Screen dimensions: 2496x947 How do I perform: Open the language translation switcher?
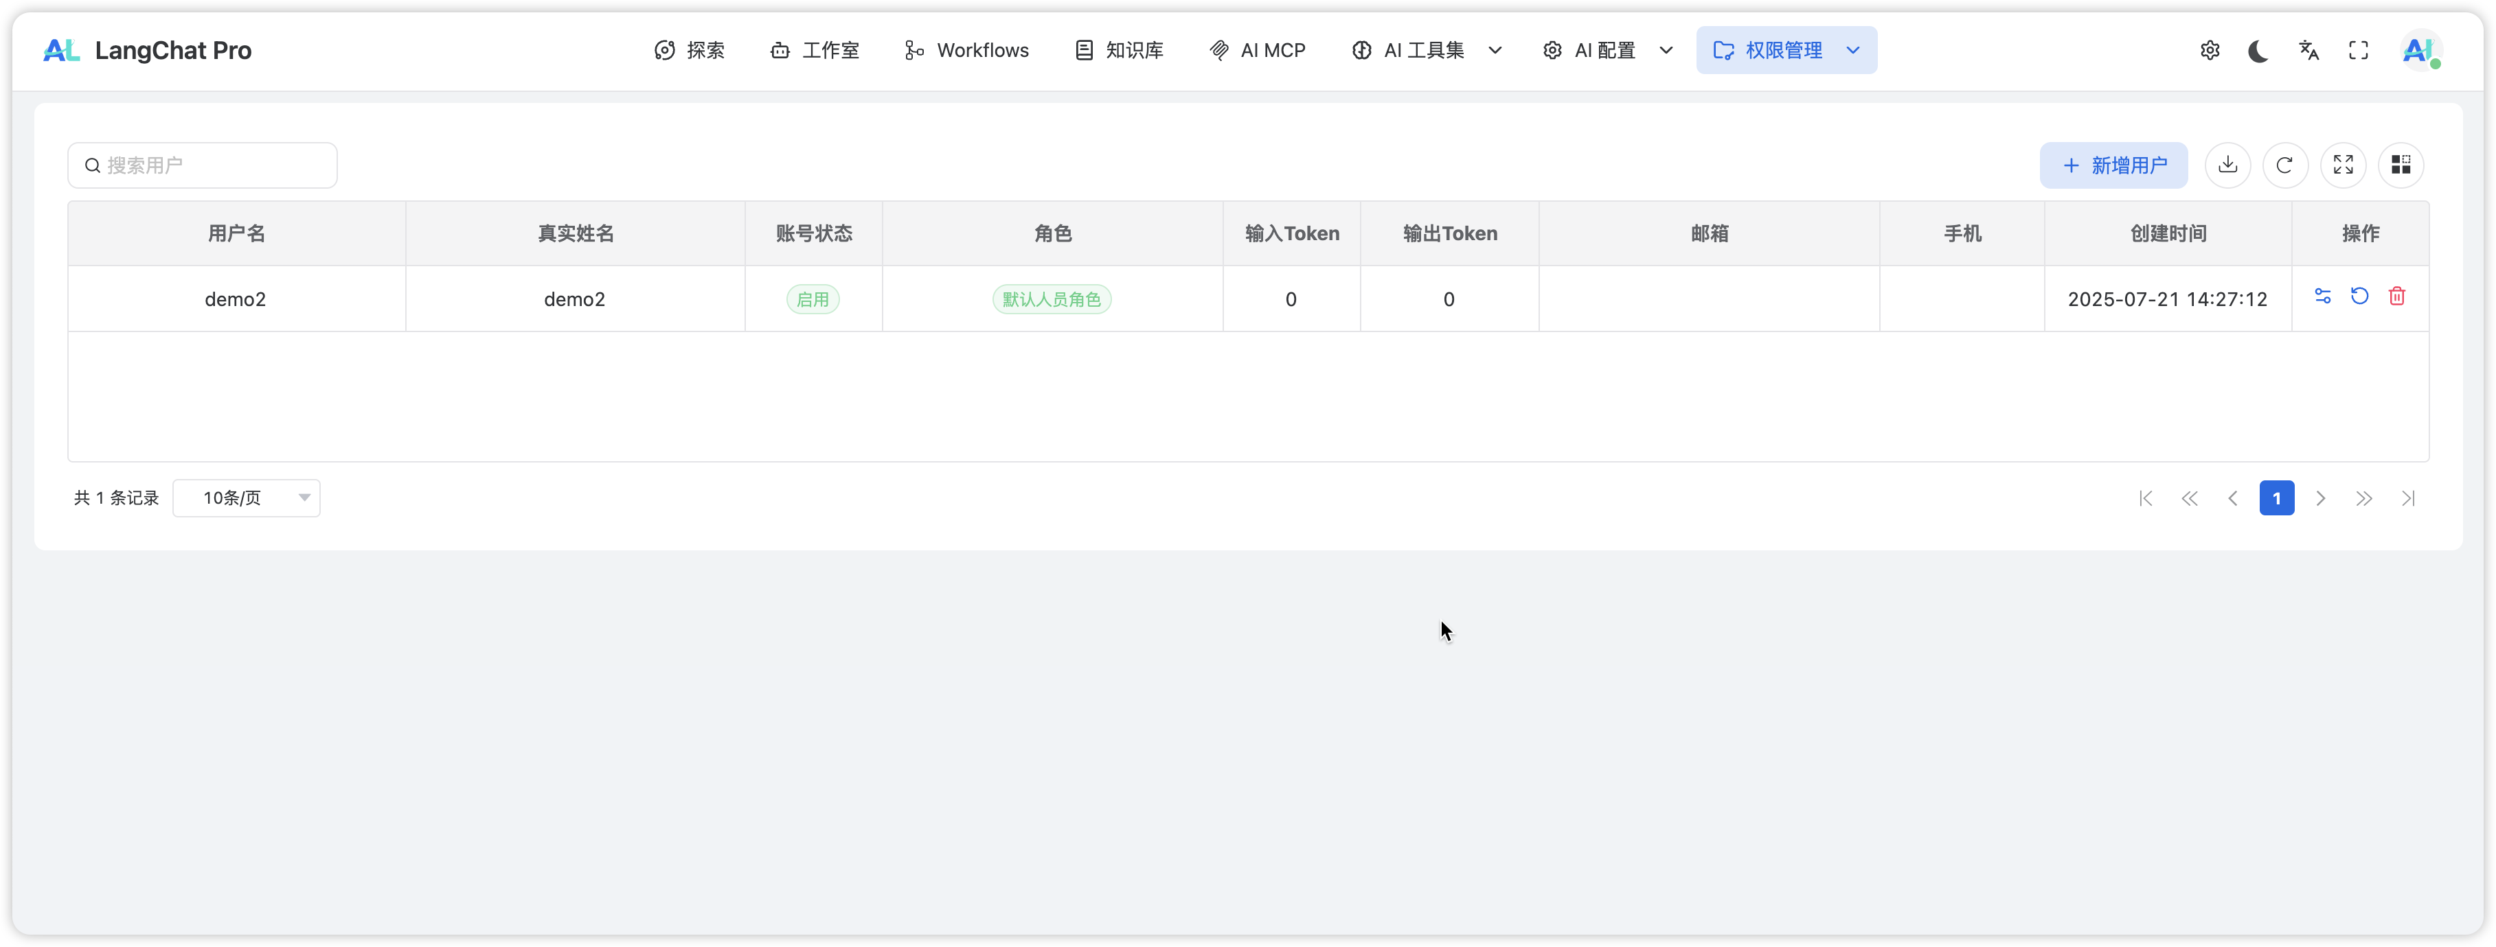click(x=2309, y=50)
